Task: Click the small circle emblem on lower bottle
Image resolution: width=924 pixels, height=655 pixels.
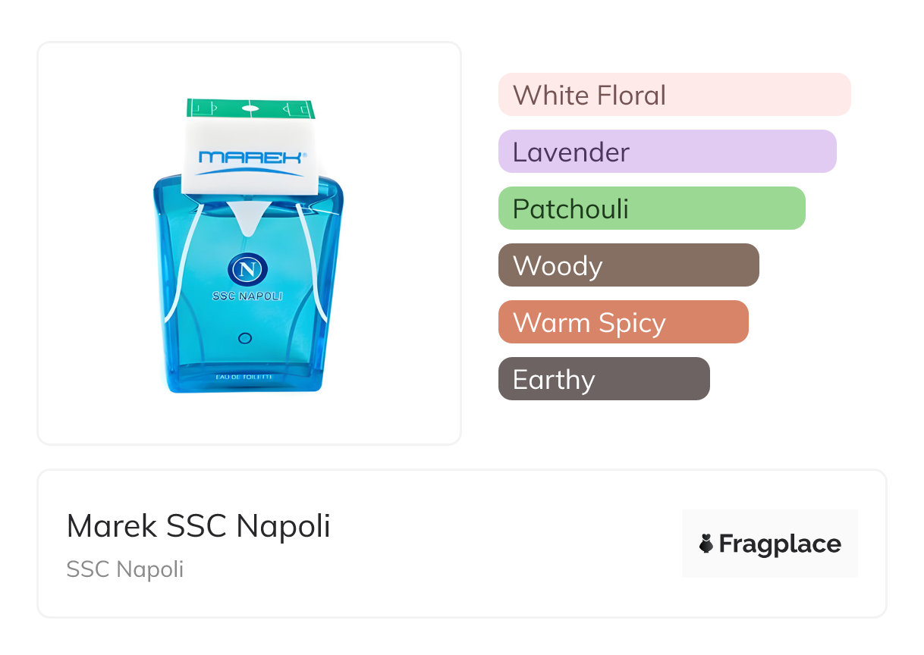Action: [x=245, y=338]
